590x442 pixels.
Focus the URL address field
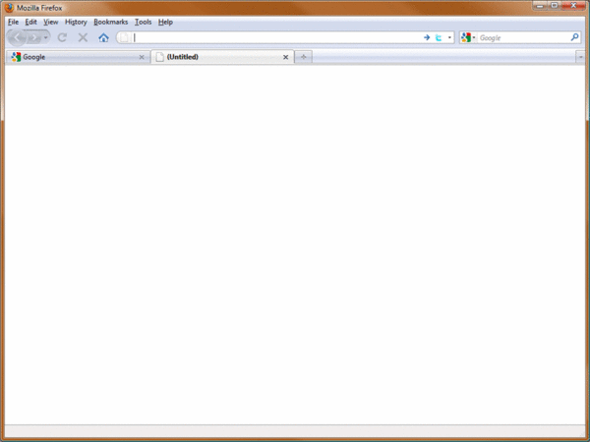(x=276, y=37)
